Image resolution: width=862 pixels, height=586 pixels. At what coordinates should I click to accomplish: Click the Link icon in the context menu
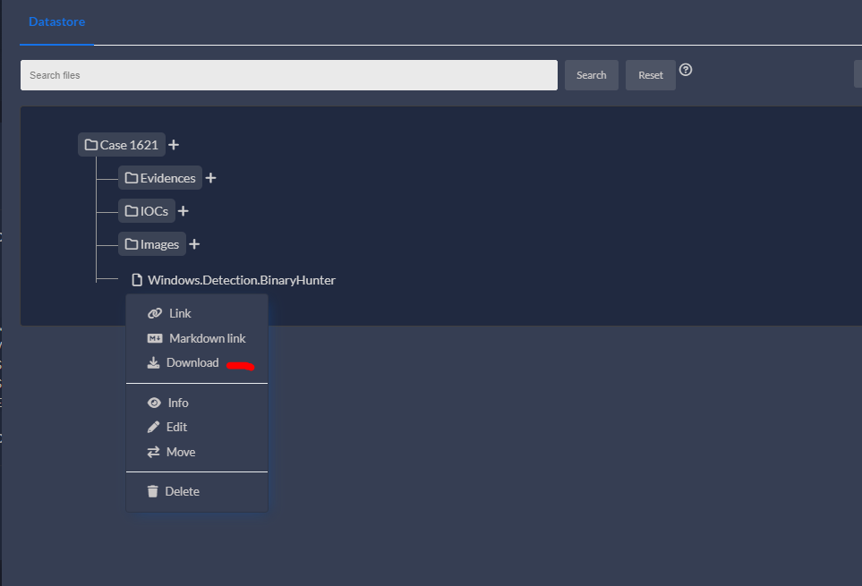point(154,313)
